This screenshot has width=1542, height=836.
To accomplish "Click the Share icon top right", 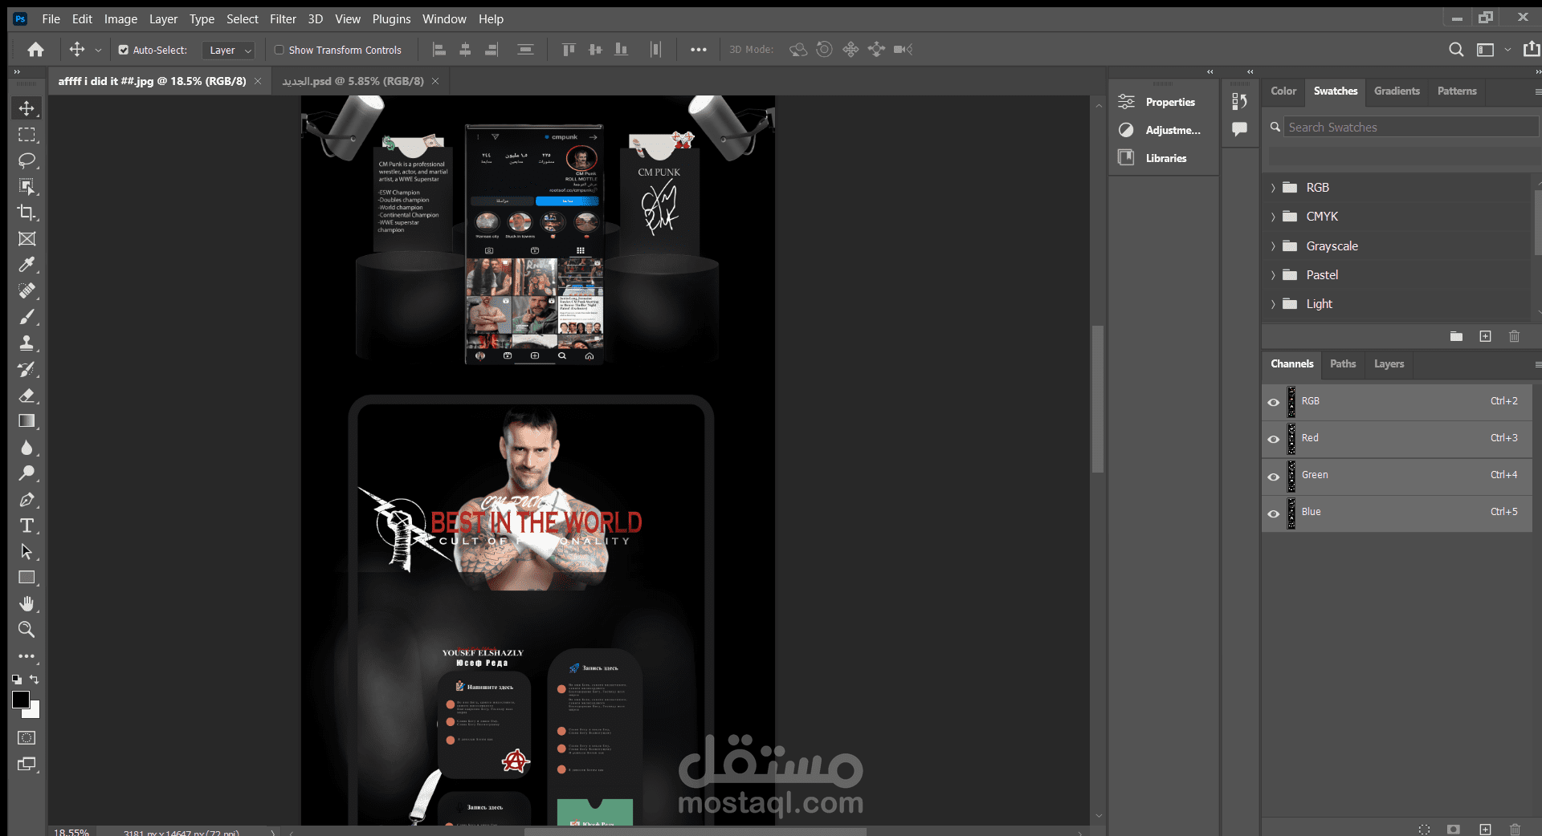I will pyautogui.click(x=1532, y=50).
